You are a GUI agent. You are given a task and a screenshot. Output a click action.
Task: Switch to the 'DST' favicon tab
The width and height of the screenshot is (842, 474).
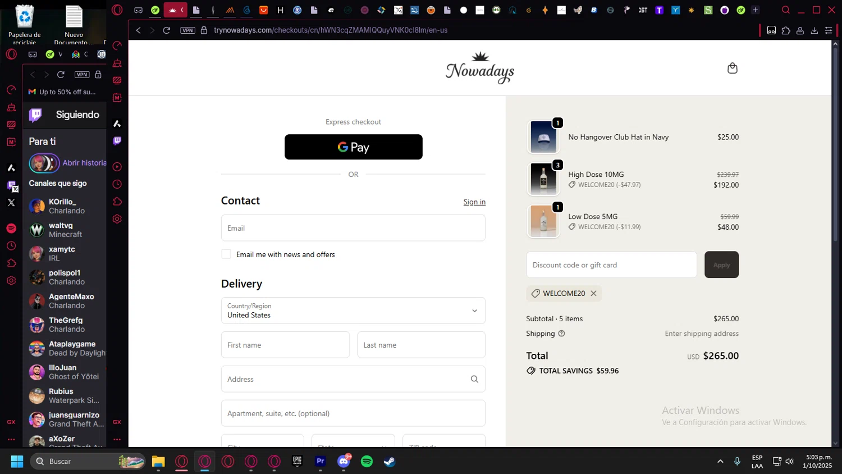point(643,10)
